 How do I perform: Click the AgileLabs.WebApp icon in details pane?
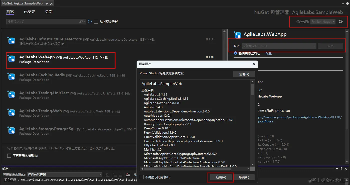pos(238,35)
